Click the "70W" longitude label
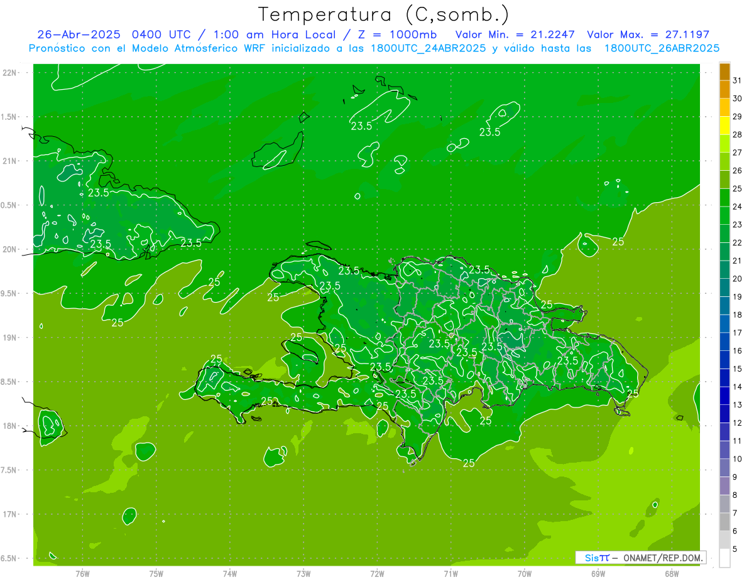The image size is (754, 582). click(525, 573)
